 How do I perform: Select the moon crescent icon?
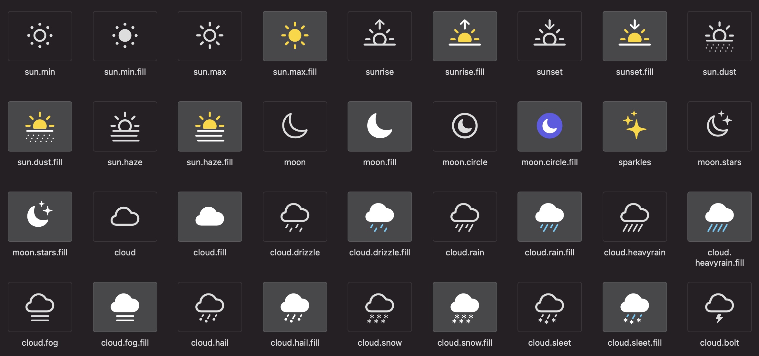point(295,126)
